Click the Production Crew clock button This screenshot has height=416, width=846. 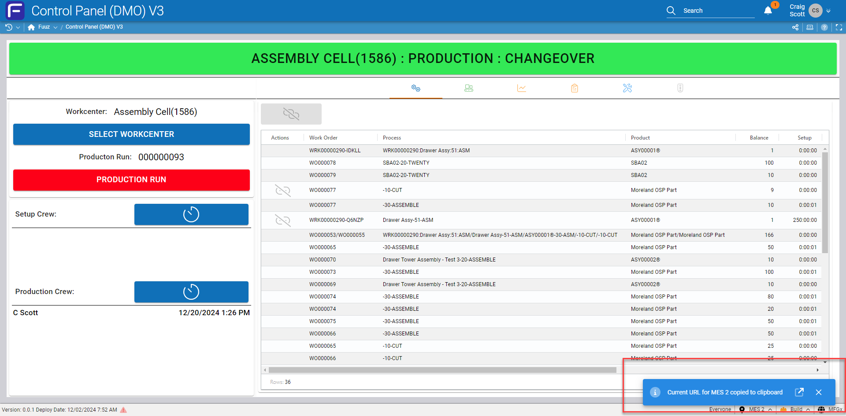tap(191, 292)
